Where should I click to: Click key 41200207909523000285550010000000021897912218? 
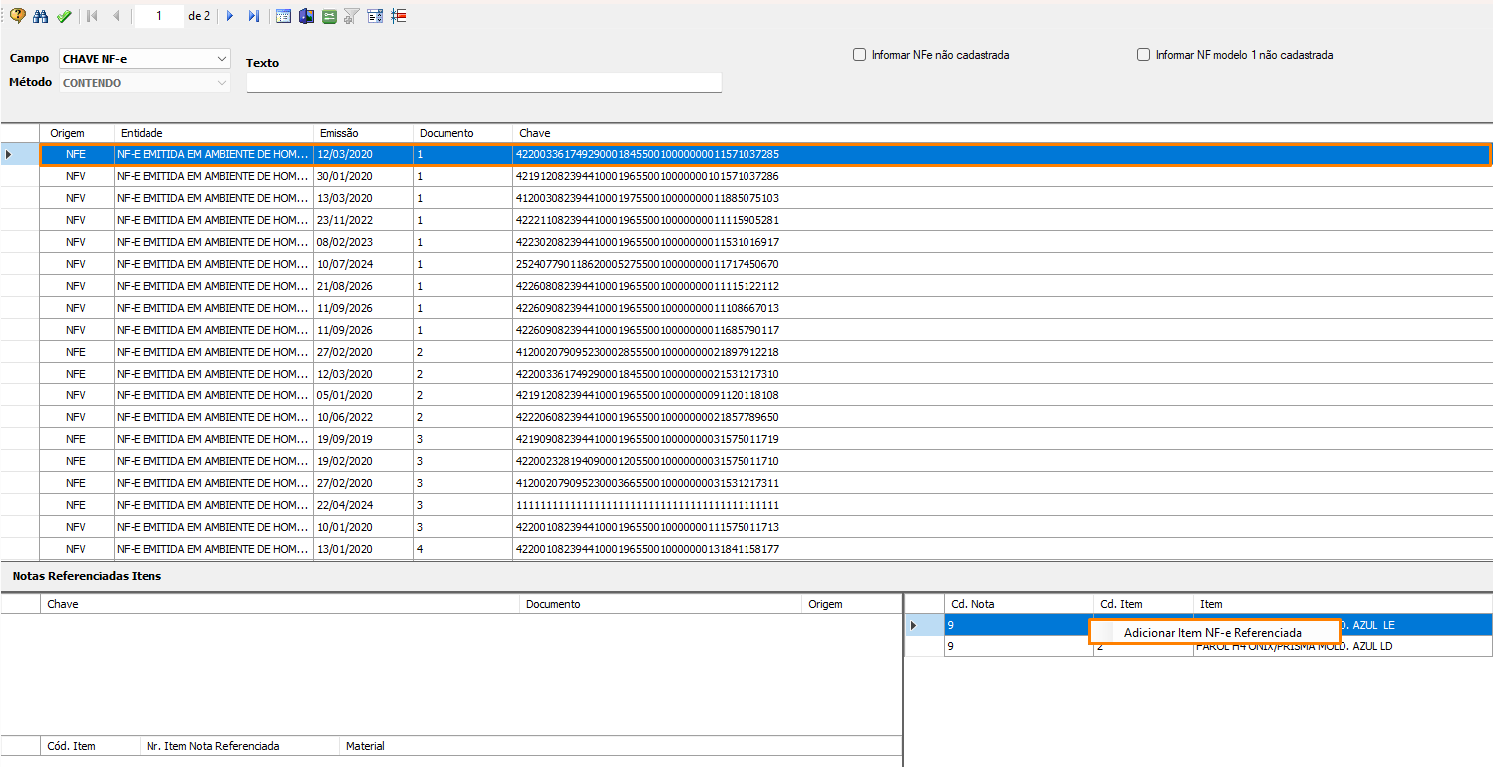(648, 352)
